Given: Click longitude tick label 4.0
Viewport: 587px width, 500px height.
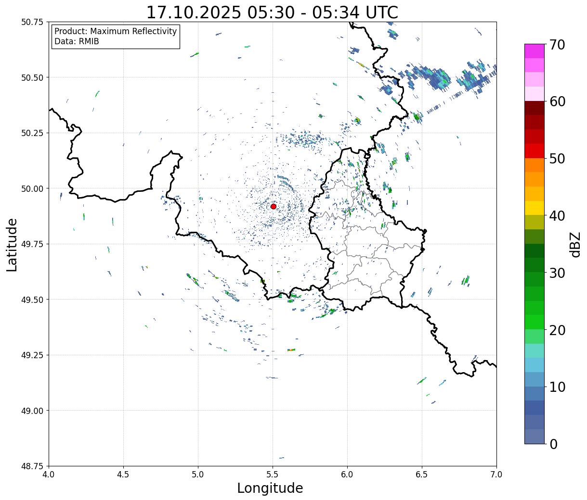Looking at the screenshot, I should [49, 475].
